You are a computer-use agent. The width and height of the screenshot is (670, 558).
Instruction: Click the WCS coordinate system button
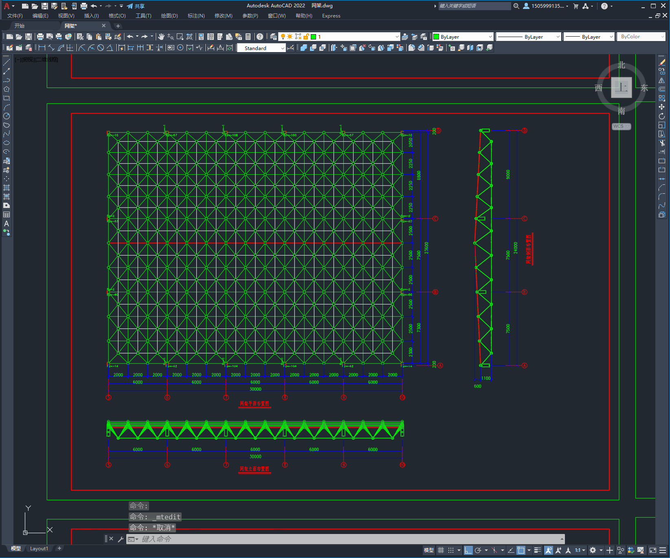pyautogui.click(x=621, y=126)
